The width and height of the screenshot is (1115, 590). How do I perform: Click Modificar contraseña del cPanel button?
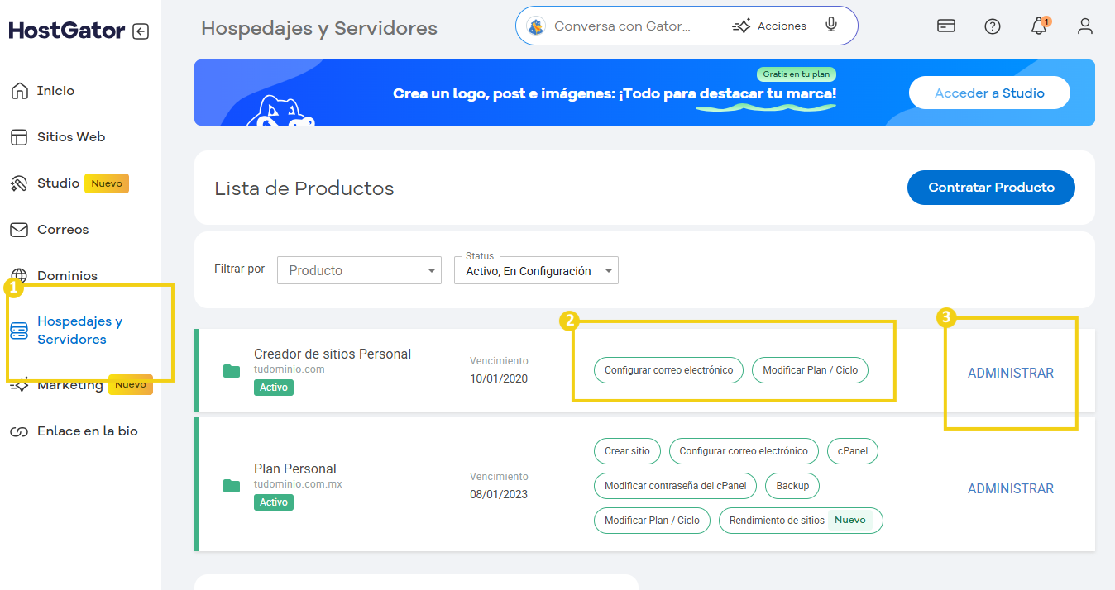click(675, 486)
